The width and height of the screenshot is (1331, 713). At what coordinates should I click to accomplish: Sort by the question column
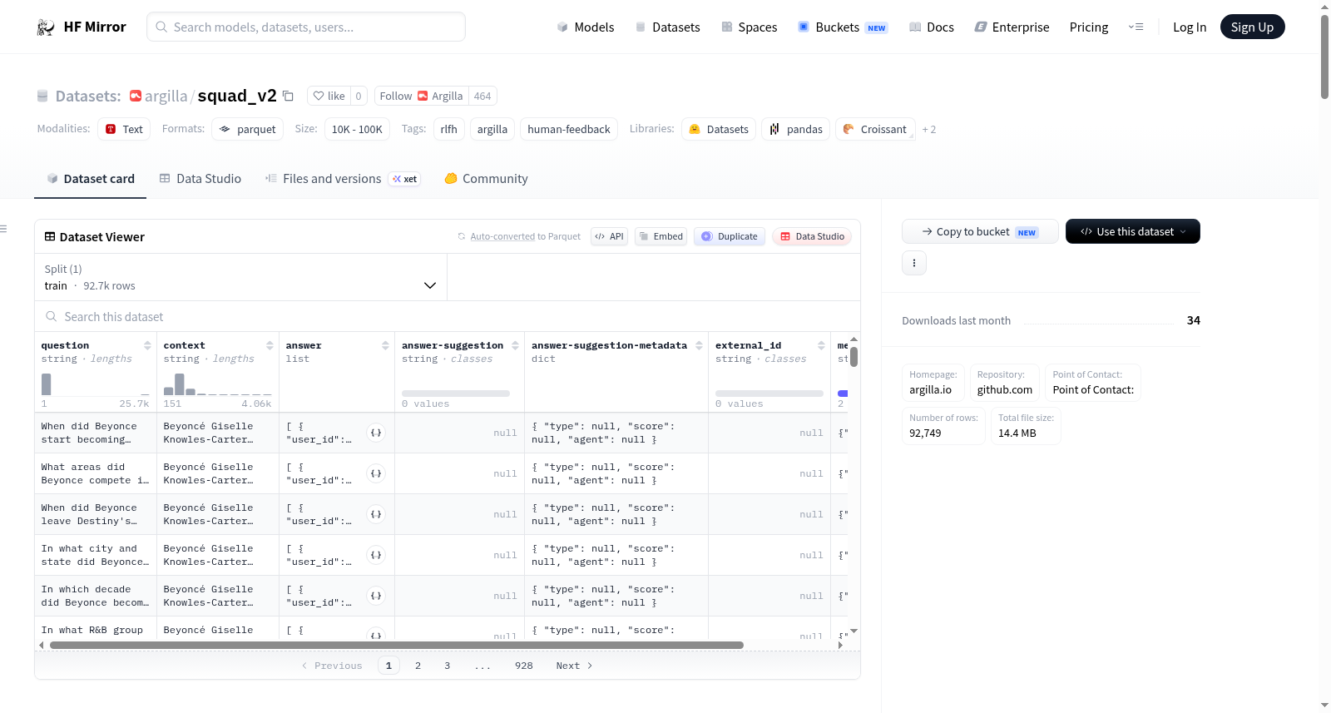pyautogui.click(x=147, y=345)
